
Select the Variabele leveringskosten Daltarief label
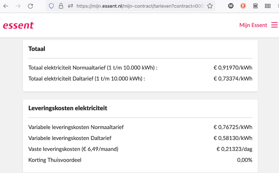pyautogui.click(x=70, y=138)
